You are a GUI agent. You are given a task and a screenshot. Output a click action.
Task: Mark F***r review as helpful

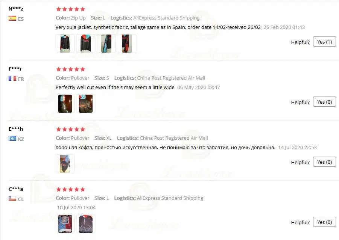pos(324,102)
